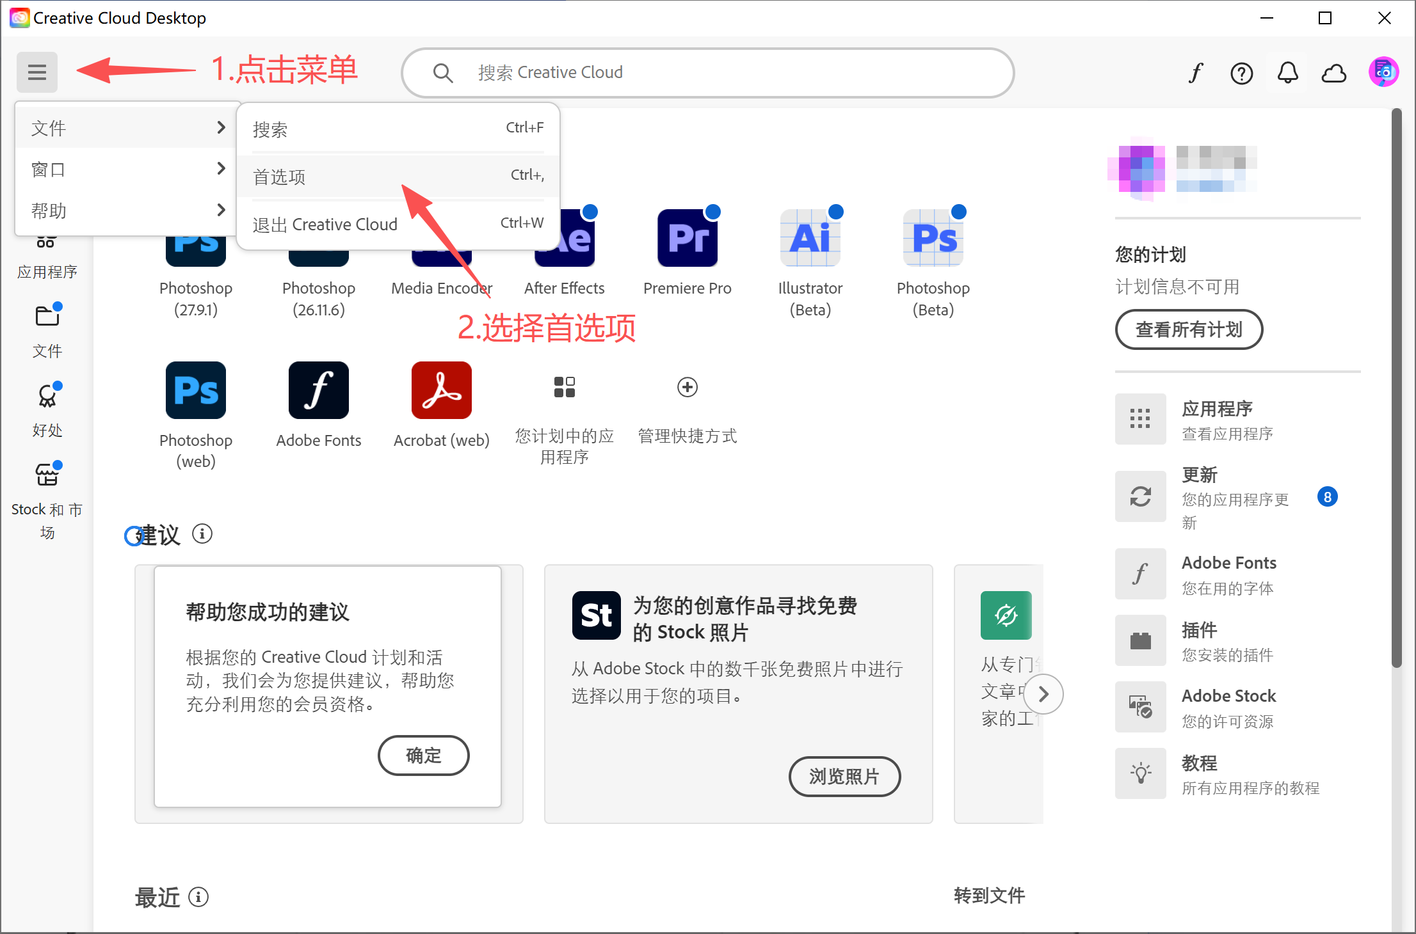
Task: Open the cloud sync status icon
Action: pyautogui.click(x=1334, y=74)
